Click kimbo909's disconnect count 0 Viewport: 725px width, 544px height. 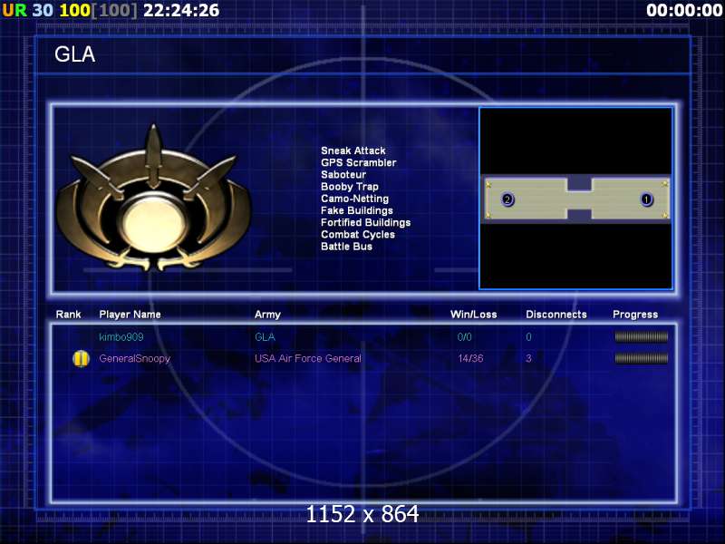528,337
